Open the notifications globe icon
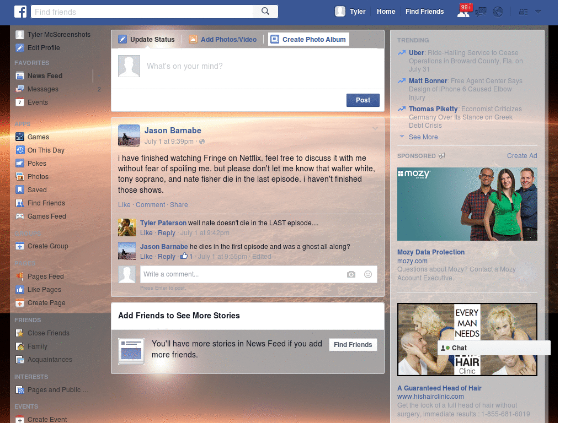The image size is (565, 423). coord(498,12)
